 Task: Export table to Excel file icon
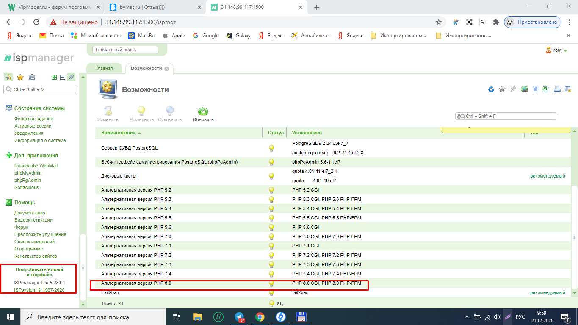click(x=546, y=89)
